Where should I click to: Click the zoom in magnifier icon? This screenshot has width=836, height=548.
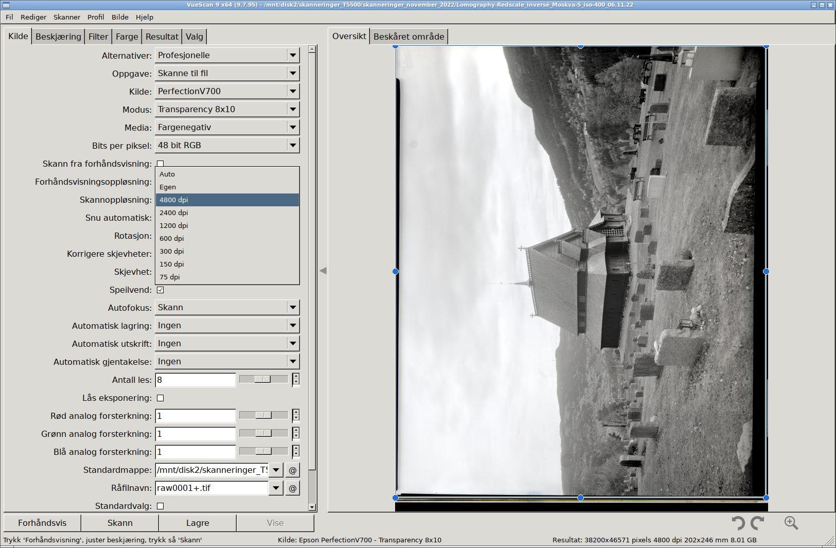click(791, 523)
